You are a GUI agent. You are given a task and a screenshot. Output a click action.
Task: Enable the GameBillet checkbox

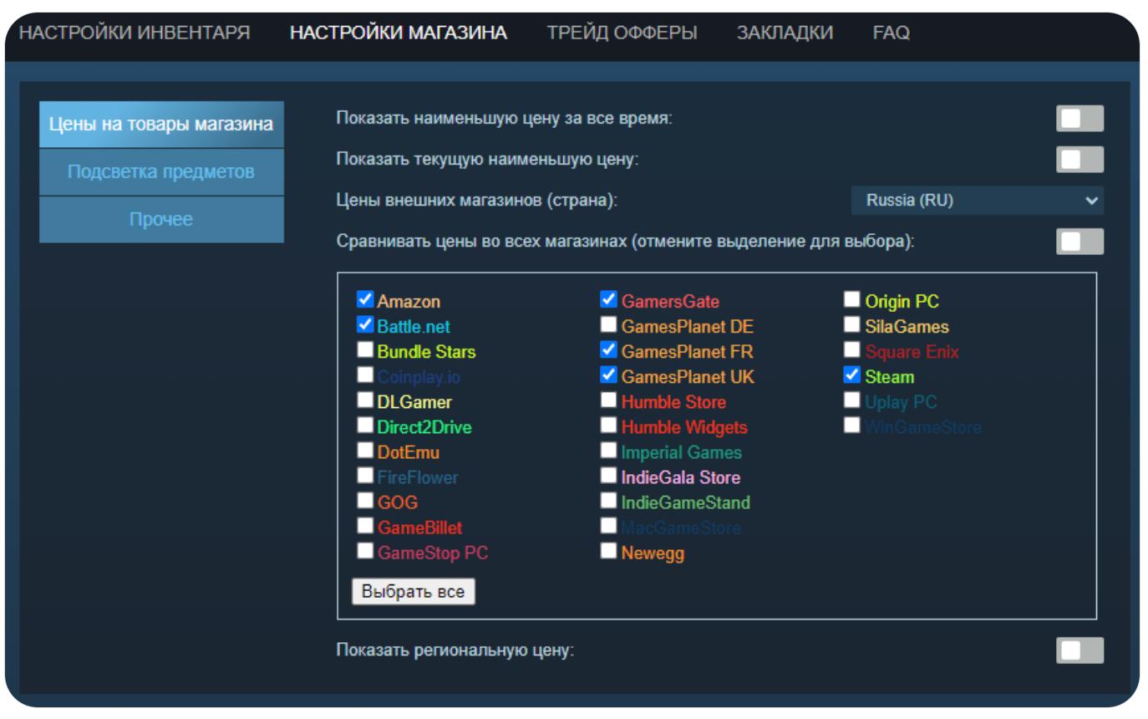(x=365, y=525)
